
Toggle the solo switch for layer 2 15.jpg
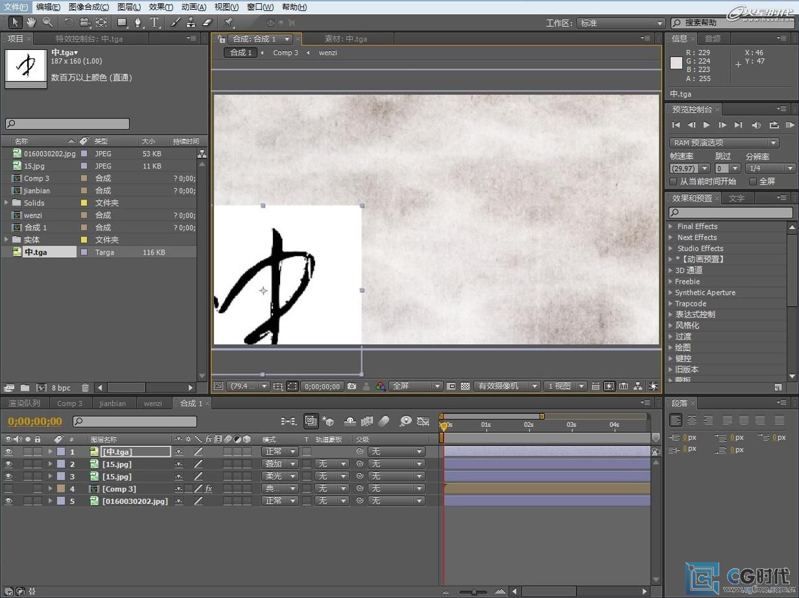click(28, 464)
